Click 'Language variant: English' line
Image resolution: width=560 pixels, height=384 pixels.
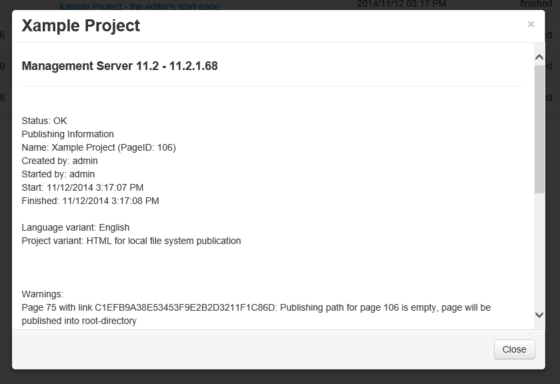[76, 227]
